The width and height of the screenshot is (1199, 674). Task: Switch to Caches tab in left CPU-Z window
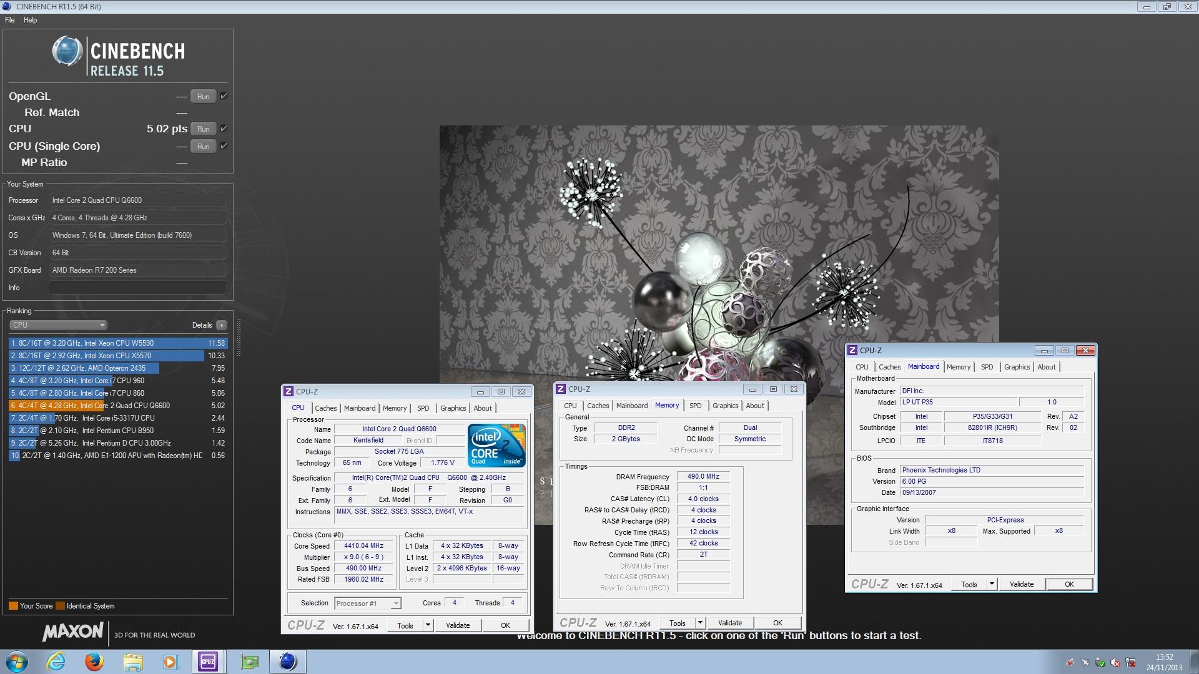[x=325, y=408]
